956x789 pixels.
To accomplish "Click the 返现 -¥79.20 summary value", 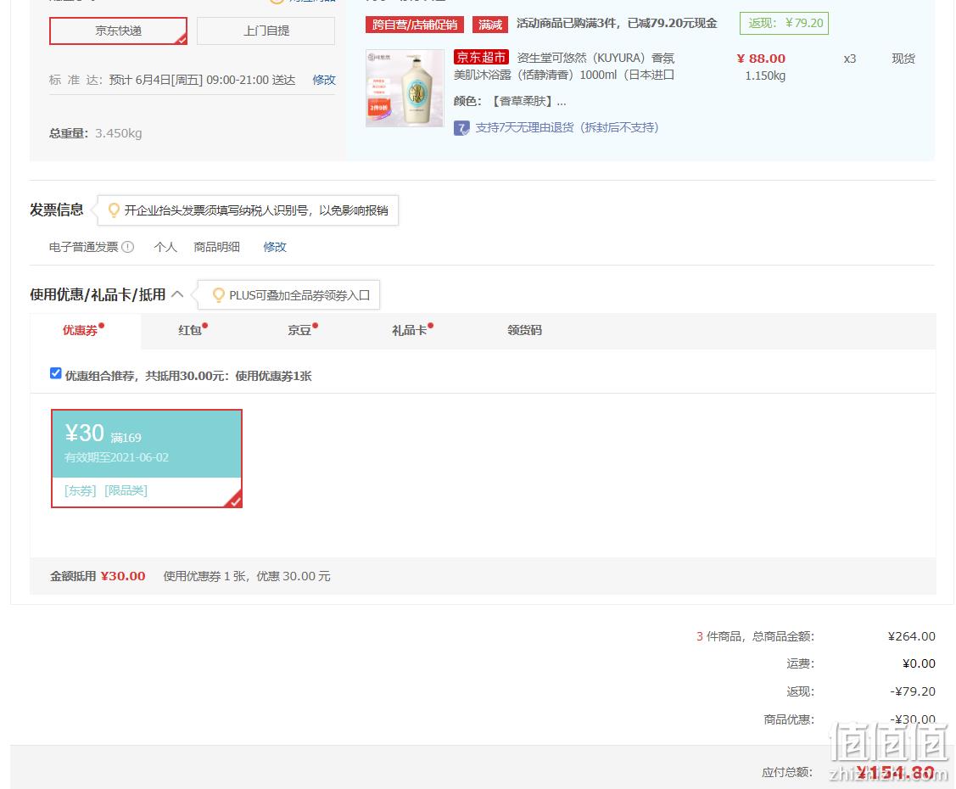I will (x=913, y=691).
